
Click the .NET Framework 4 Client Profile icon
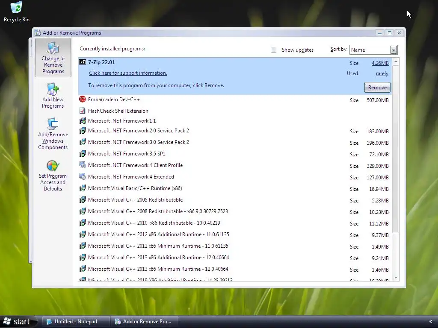click(83, 165)
